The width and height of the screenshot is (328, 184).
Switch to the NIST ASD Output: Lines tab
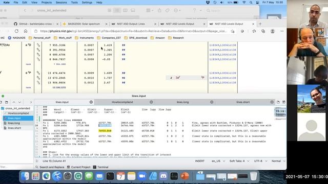coord(131,24)
